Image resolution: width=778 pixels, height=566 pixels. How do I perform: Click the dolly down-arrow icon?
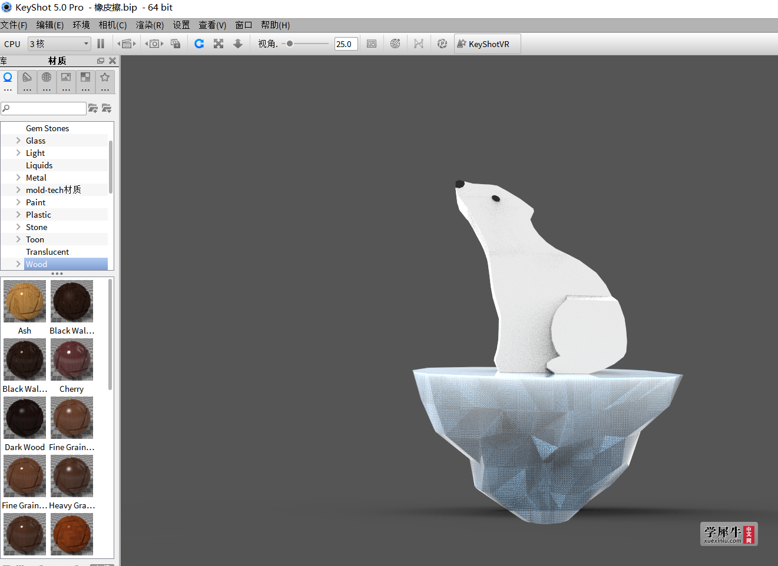click(238, 44)
